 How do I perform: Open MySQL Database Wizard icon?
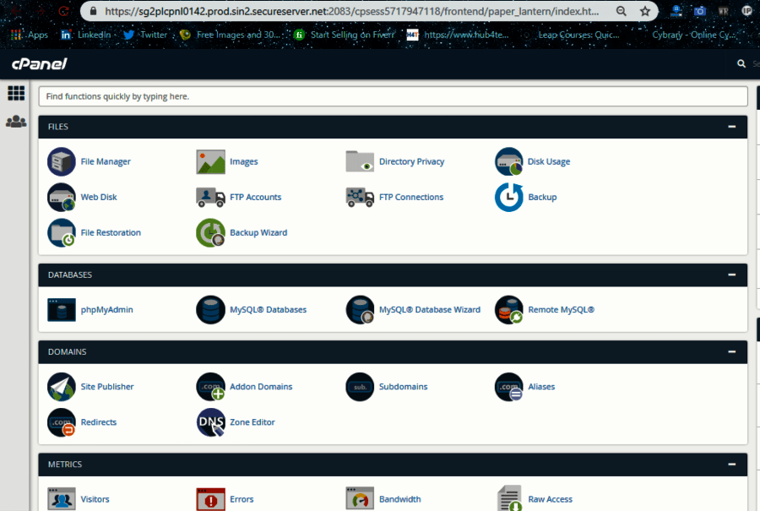coord(360,310)
